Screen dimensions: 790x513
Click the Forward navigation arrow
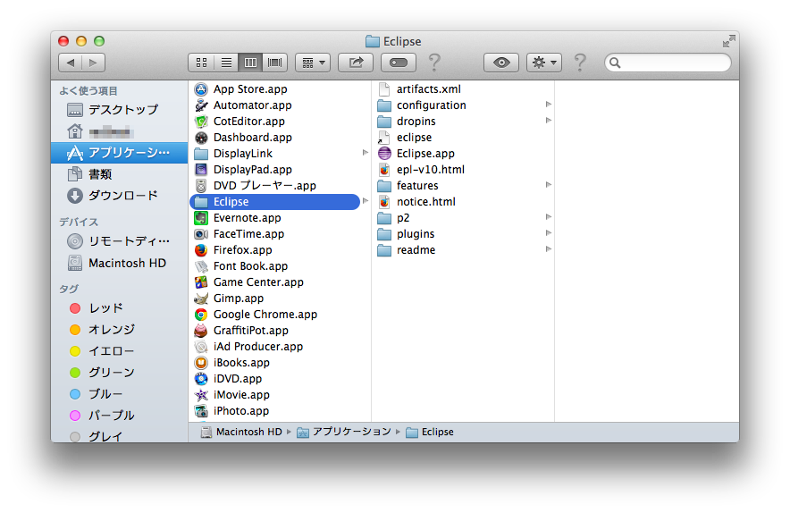[x=93, y=63]
